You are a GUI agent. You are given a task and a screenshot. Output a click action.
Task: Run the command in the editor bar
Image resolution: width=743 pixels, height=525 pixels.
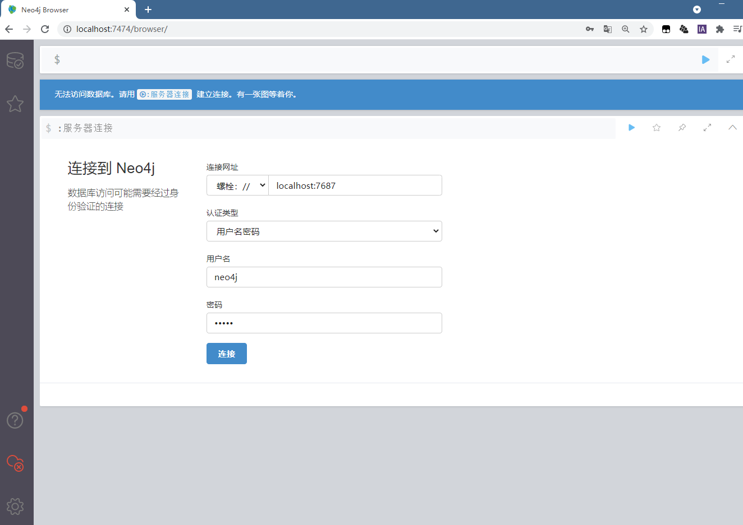(x=705, y=59)
